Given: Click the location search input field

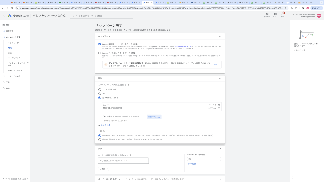Looking at the screenshot, I should click(x=123, y=116).
